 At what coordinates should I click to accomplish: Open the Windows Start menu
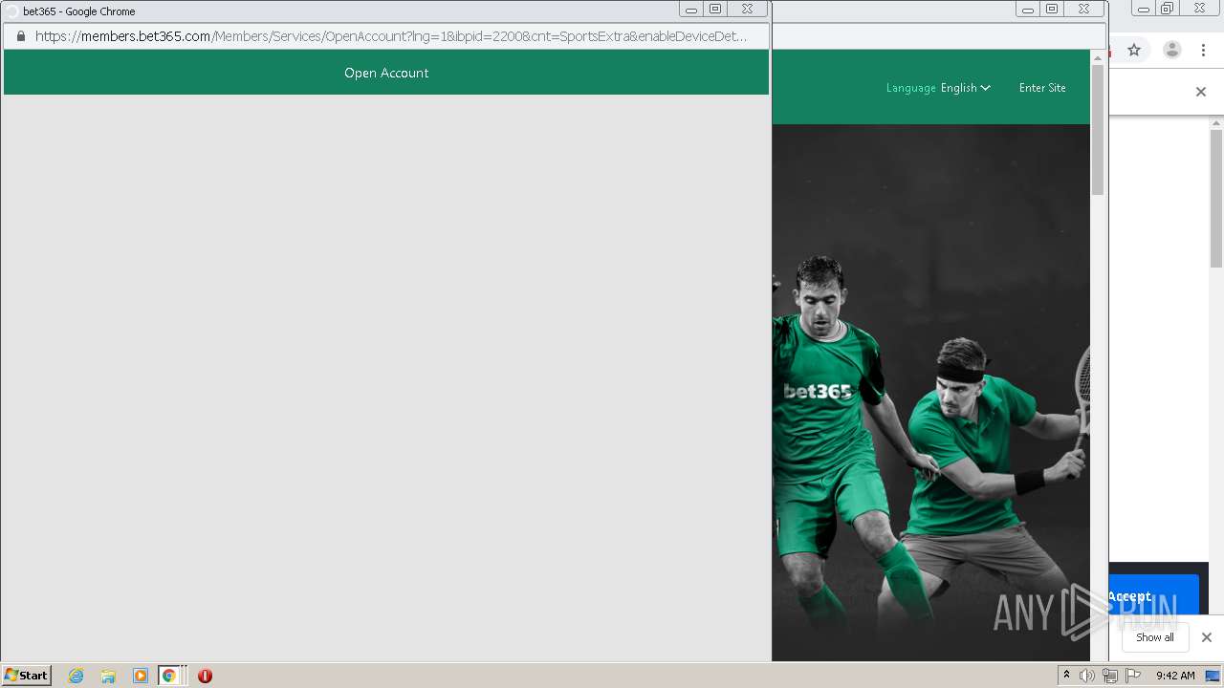coord(27,675)
